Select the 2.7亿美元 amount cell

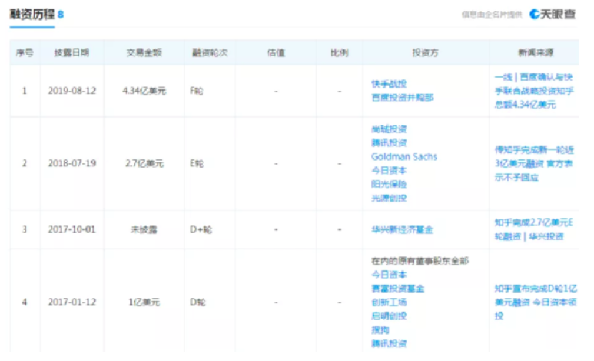click(144, 163)
